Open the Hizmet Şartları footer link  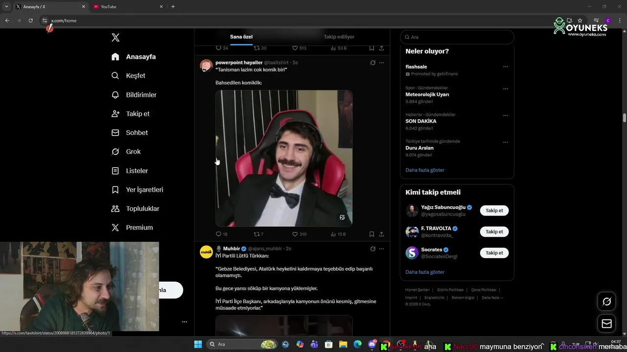(x=417, y=290)
